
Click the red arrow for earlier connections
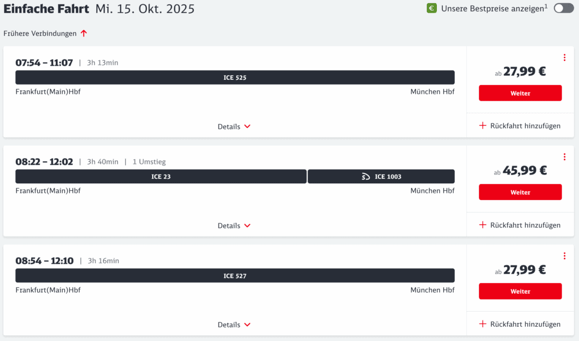coord(84,34)
